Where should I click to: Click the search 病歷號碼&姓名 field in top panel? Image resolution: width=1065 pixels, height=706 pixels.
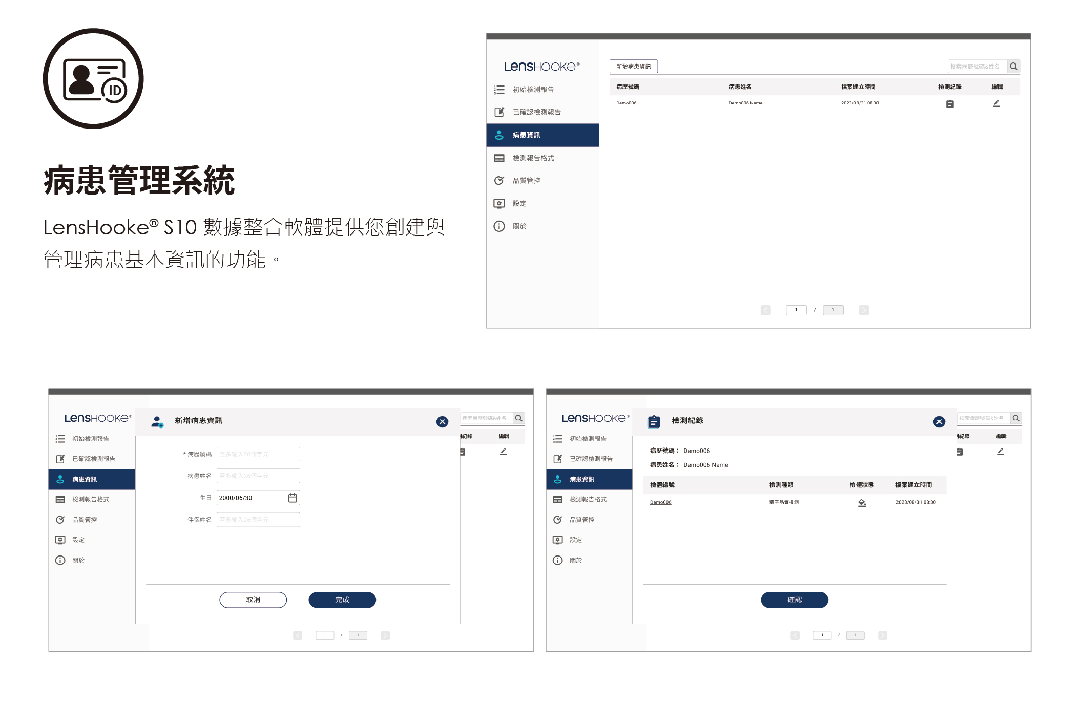976,67
